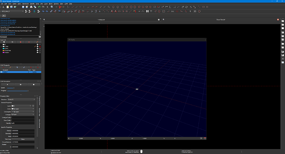Click the Regenerate Toolpath arrow icon
Viewport: 285px width, 154px height.
[17, 67]
